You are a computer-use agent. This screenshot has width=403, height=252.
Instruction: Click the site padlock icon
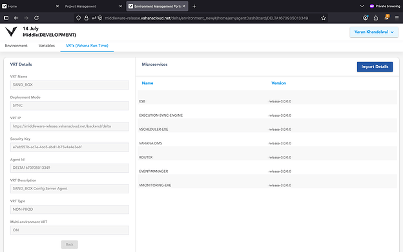pyautogui.click(x=87, y=18)
